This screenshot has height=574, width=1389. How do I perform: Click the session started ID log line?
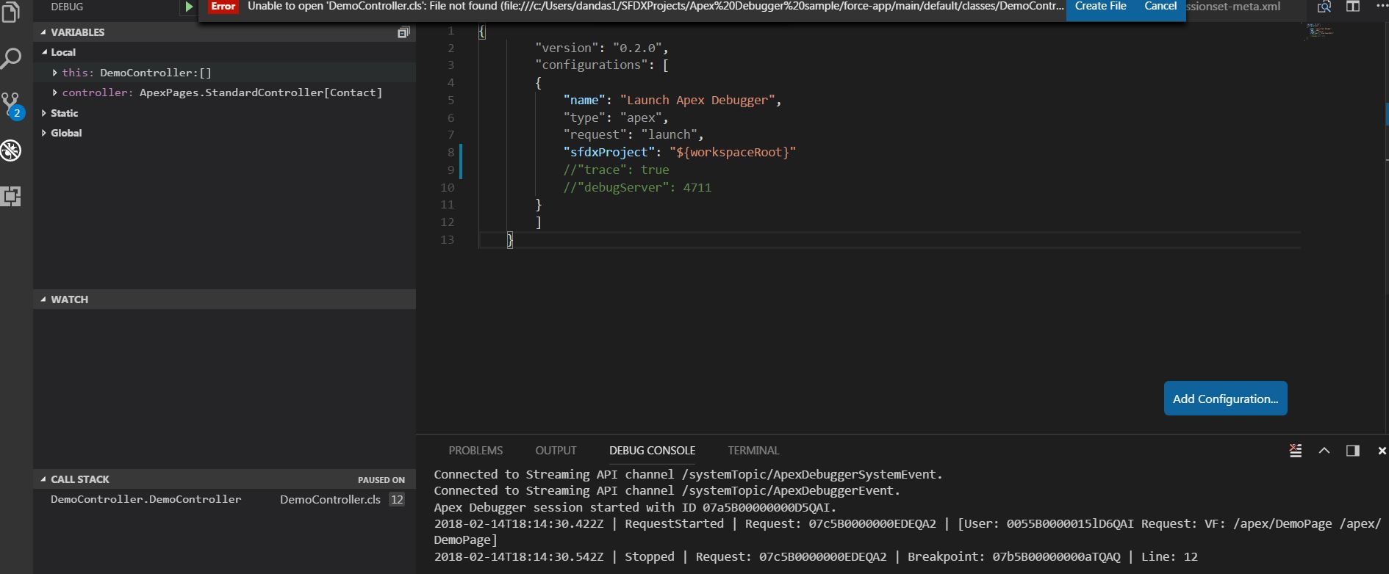coord(635,507)
